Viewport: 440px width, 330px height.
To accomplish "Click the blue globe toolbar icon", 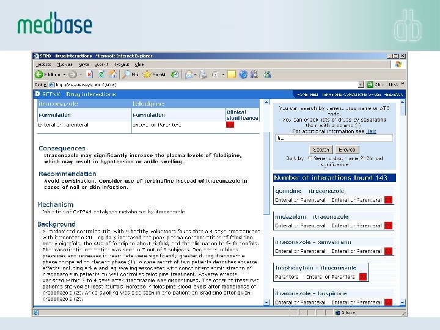I will click(x=243, y=75).
